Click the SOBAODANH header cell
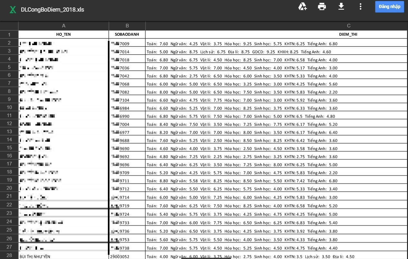408x259 pixels. point(127,34)
